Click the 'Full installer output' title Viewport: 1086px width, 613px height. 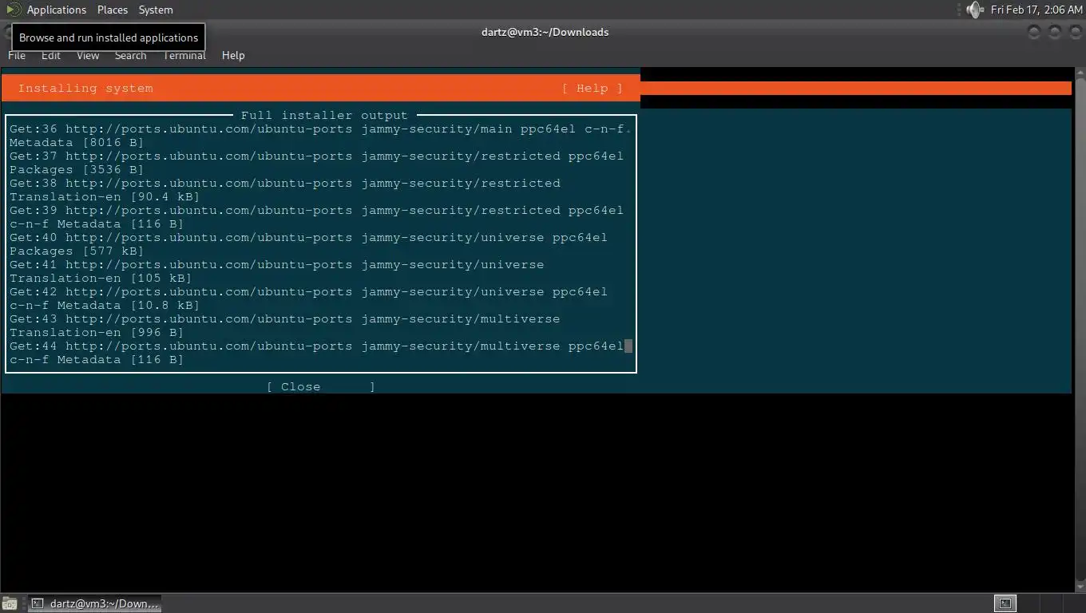(324, 116)
